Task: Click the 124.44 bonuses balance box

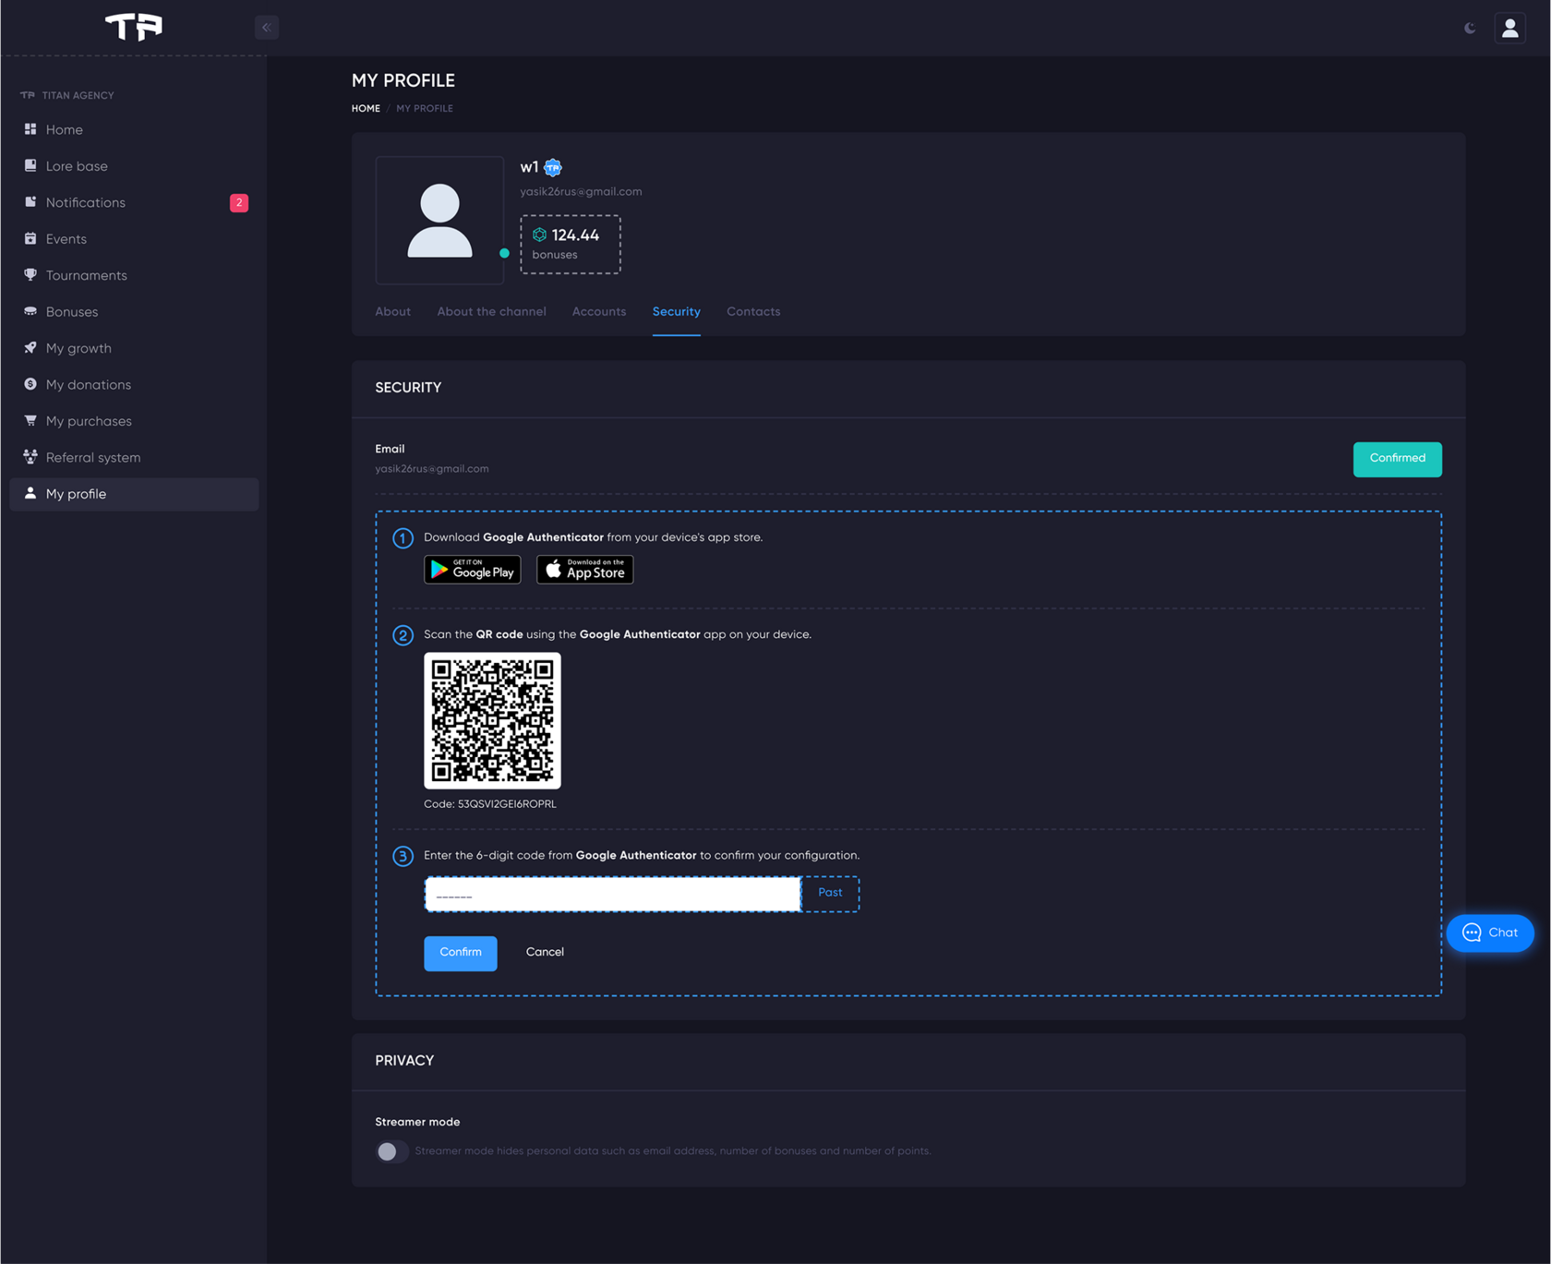Action: [571, 244]
